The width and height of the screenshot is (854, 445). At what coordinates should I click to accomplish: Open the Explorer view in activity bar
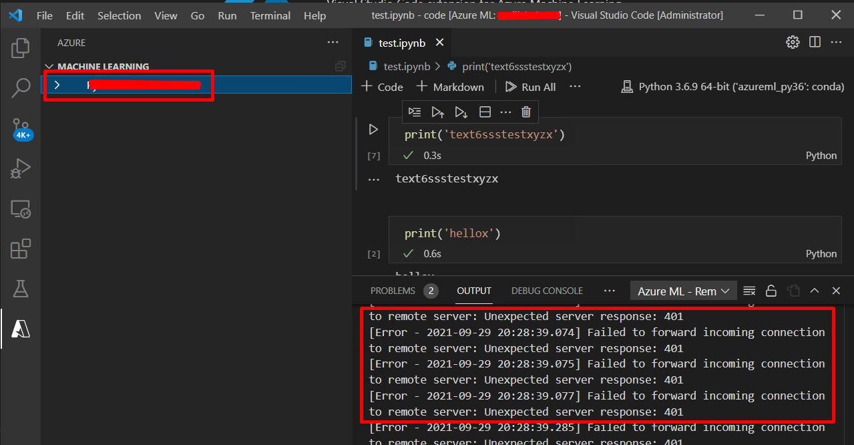pyautogui.click(x=21, y=47)
